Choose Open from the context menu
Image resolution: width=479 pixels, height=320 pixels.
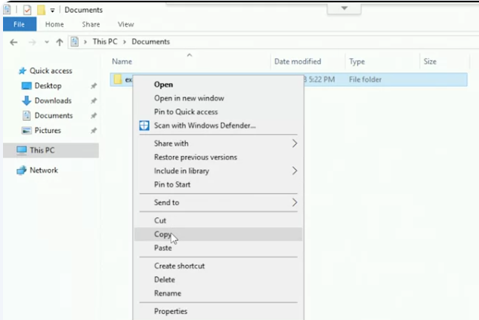tap(163, 85)
